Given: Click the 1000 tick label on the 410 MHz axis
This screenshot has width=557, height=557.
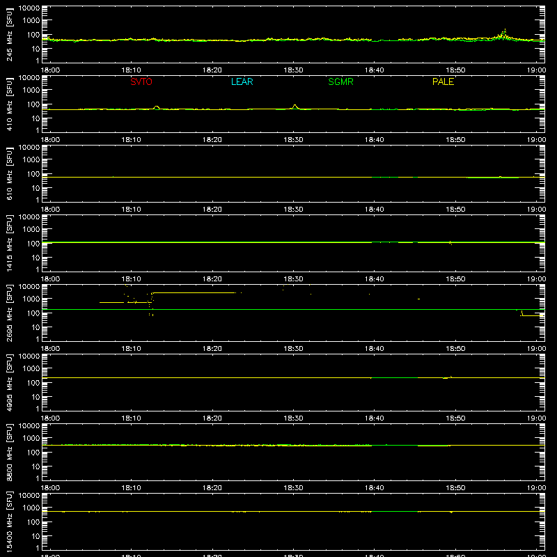Looking at the screenshot, I should click(x=31, y=91).
